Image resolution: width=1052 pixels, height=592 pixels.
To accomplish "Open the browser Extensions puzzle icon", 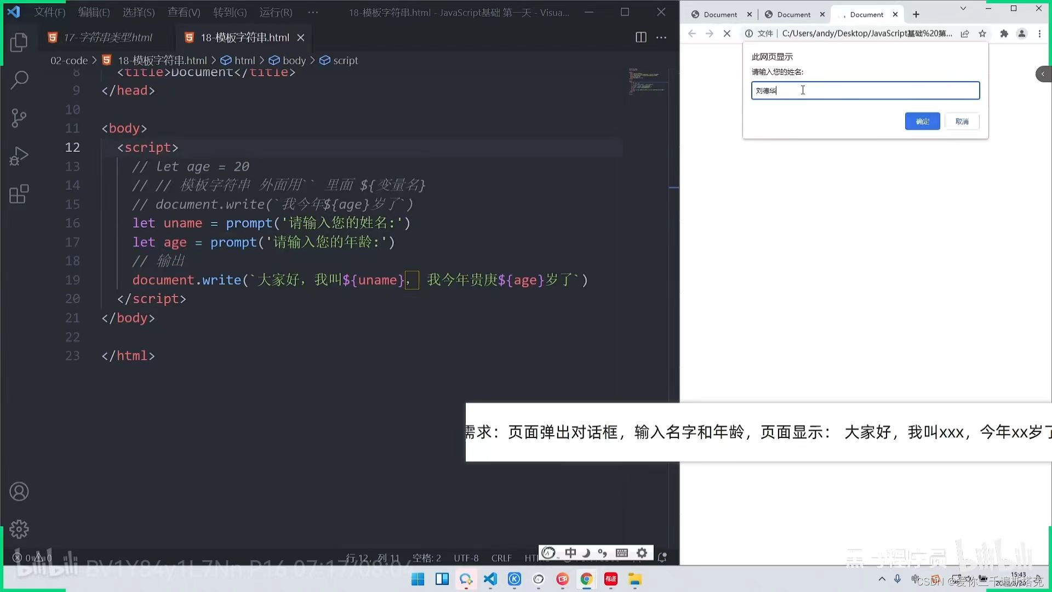I will click(x=1004, y=33).
